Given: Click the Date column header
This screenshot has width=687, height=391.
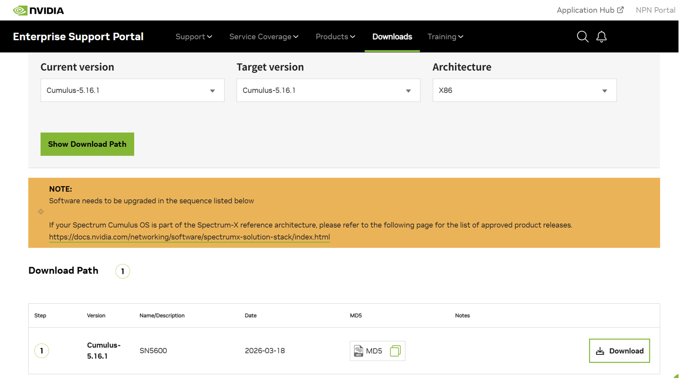Looking at the screenshot, I should point(250,316).
